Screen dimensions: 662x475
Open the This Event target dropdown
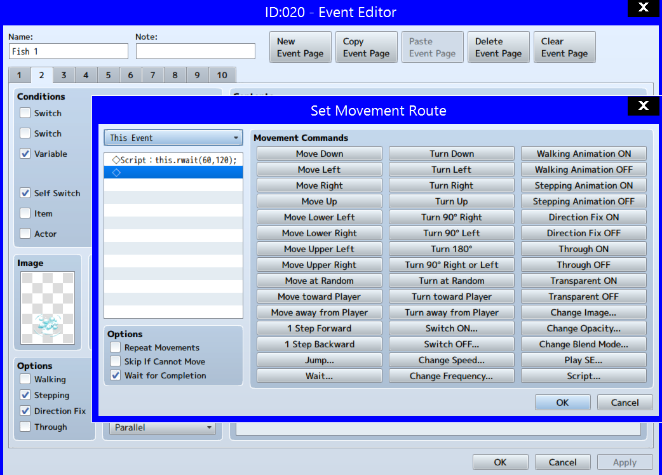click(x=173, y=138)
